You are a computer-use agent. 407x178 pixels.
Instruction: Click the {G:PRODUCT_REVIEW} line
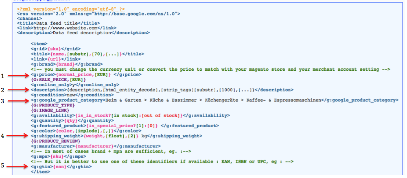pos(55,141)
